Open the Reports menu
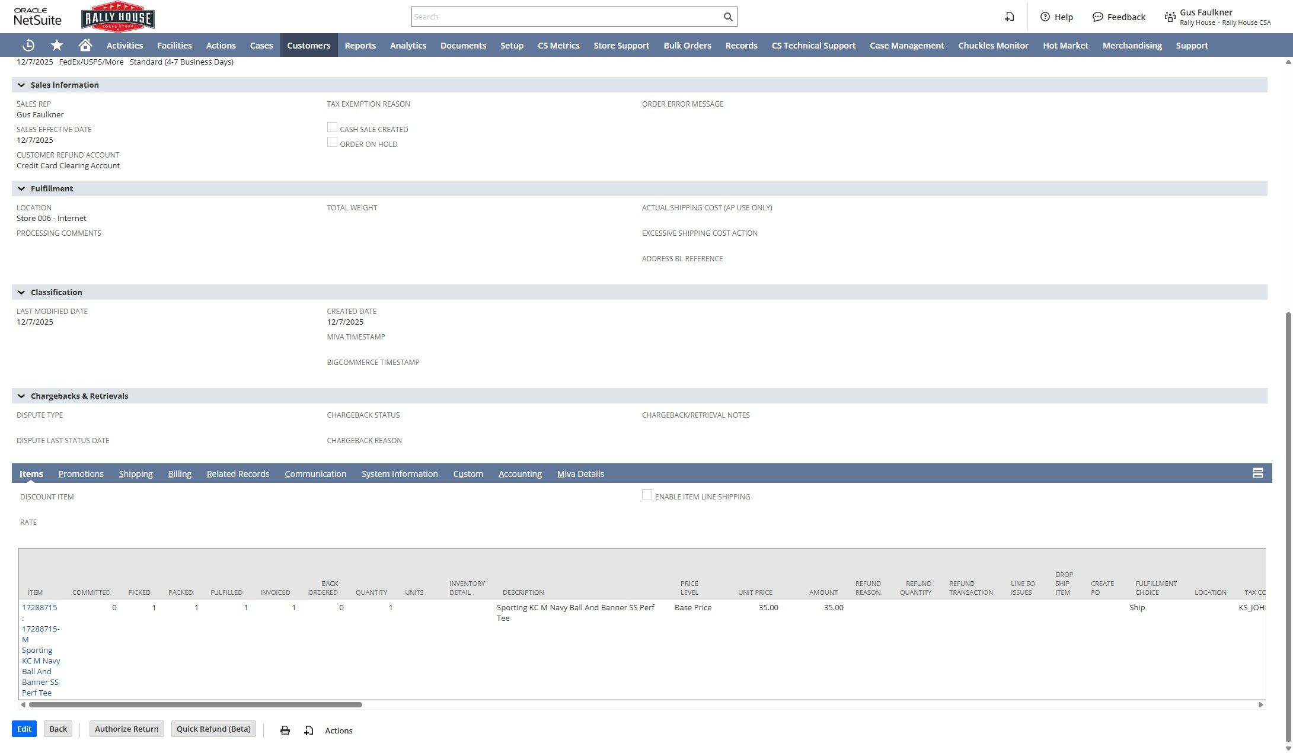Screen dimensions: 1293x753 [360, 46]
